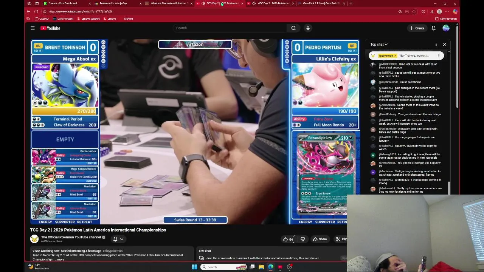Open the Lenovo Support bookmark

pos(88,19)
